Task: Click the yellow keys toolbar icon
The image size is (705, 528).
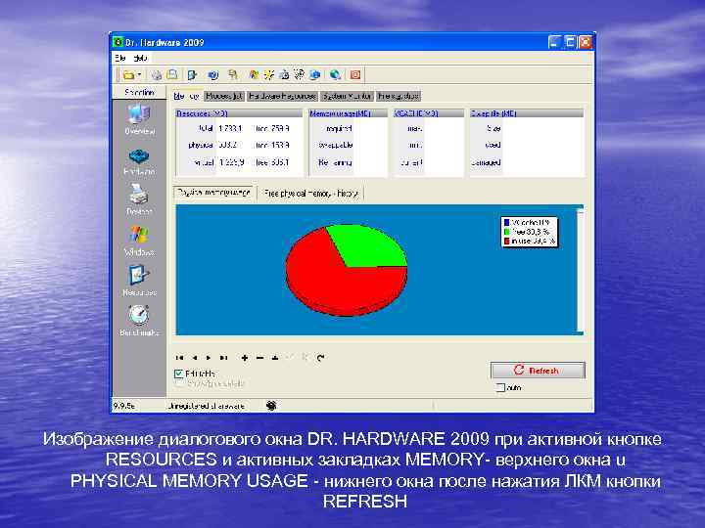Action: 233,75
